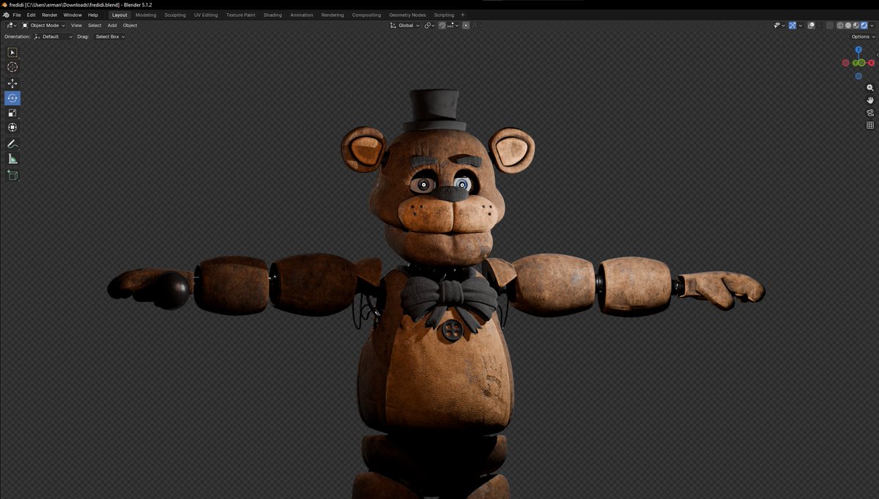Click the Pan view hand icon
This screenshot has width=879, height=499.
click(x=870, y=100)
